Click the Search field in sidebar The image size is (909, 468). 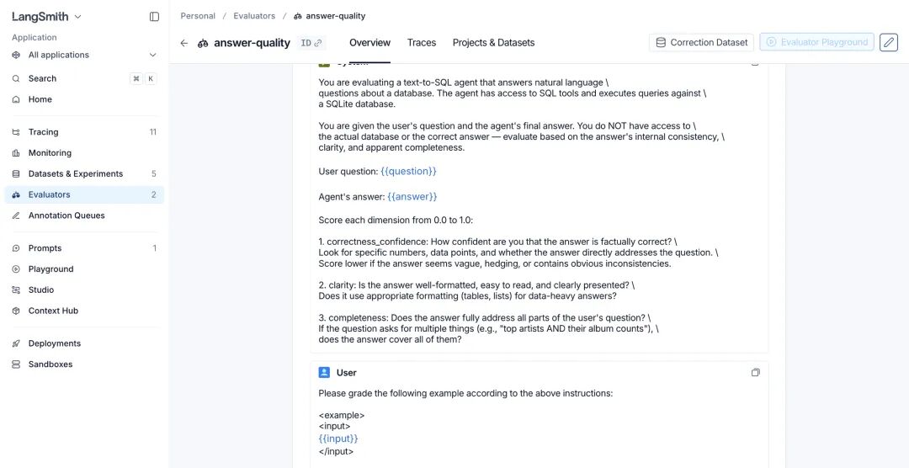click(x=84, y=79)
